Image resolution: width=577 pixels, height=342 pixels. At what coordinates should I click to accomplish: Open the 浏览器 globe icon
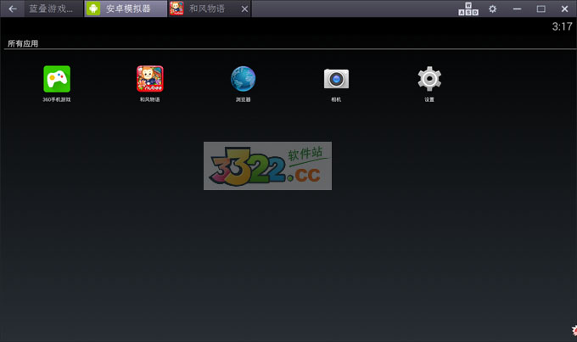[243, 79]
